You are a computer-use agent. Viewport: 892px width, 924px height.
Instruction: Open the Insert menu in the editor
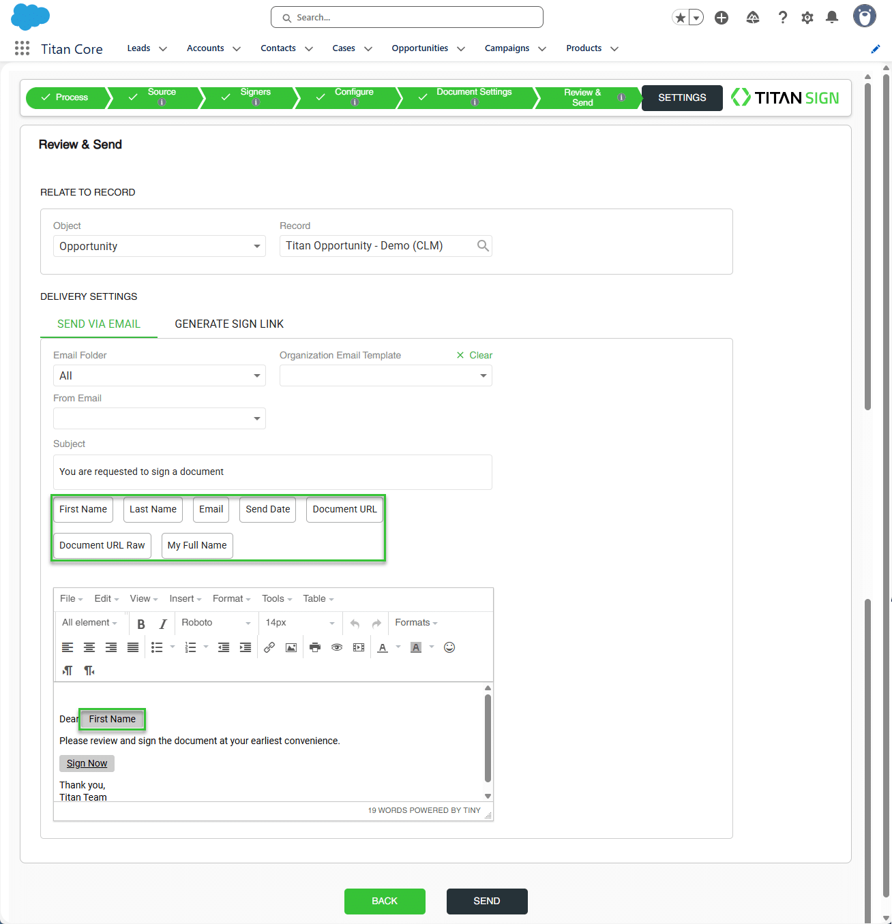point(185,599)
